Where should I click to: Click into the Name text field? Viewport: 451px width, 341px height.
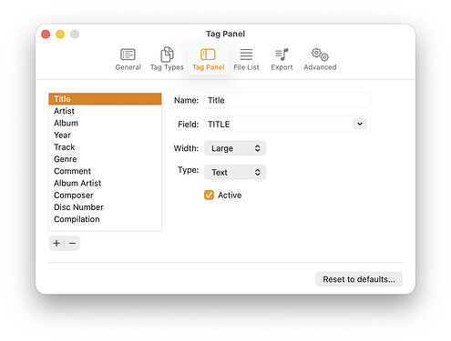click(287, 100)
